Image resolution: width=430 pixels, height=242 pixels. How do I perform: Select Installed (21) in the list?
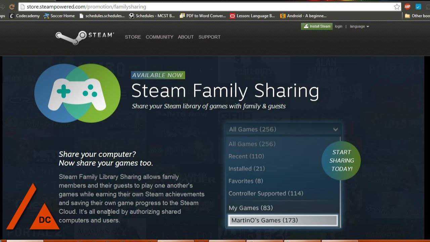click(247, 169)
